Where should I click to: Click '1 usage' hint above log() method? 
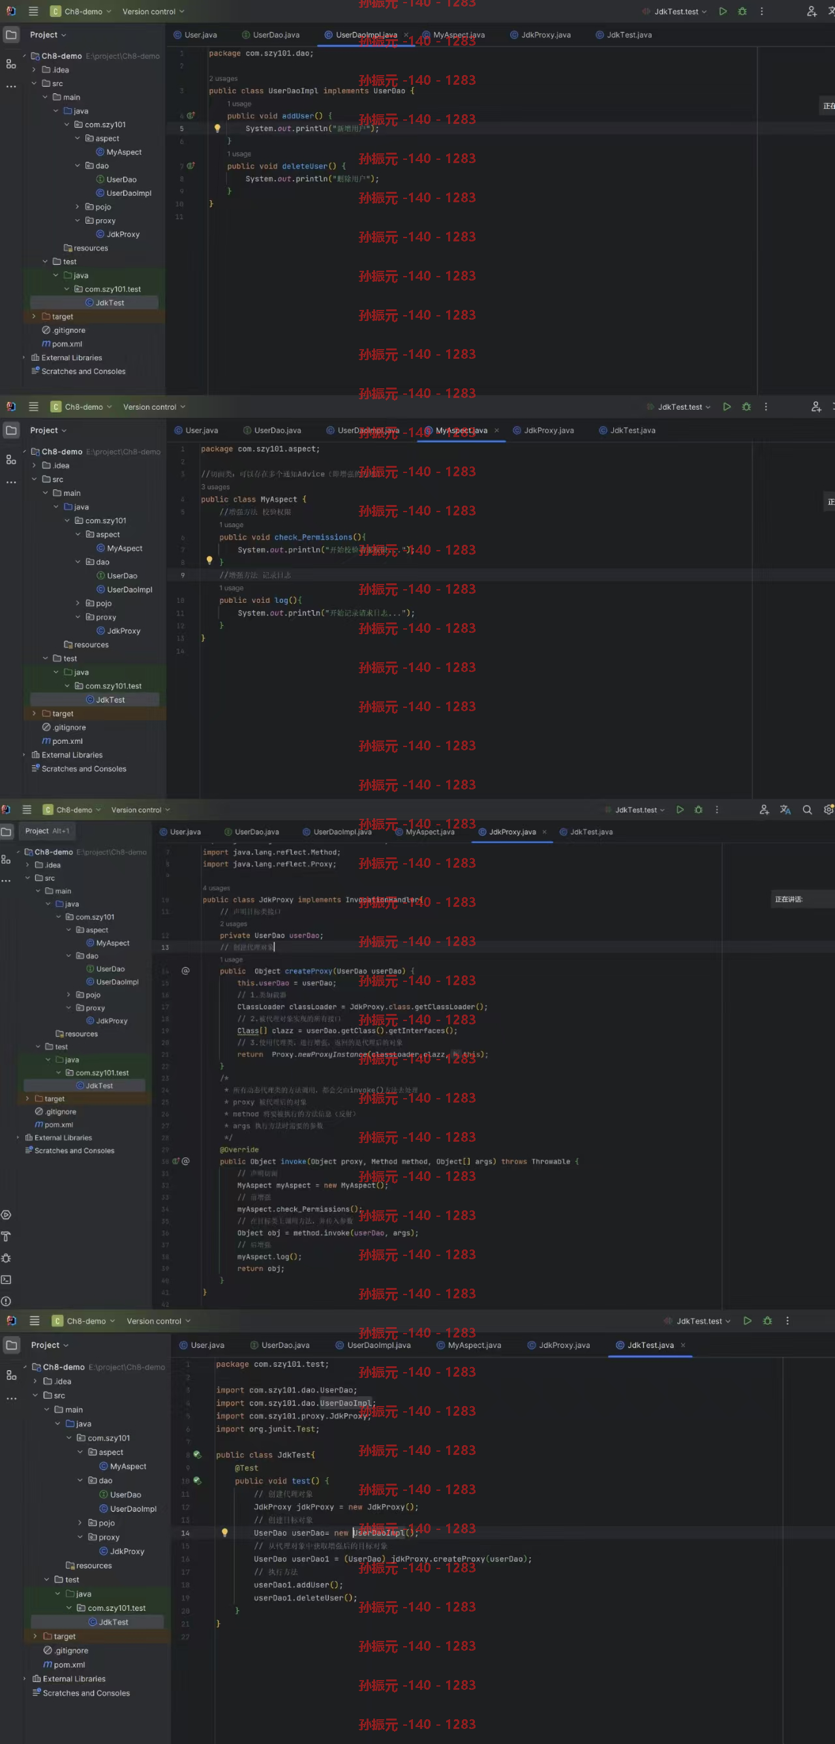coord(231,588)
